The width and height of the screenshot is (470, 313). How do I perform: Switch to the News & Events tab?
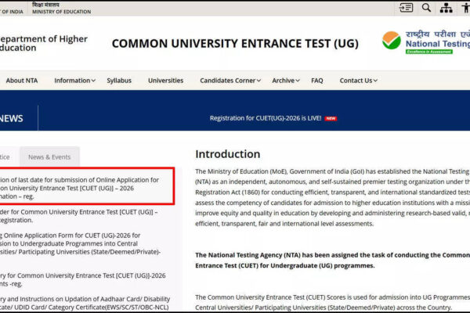point(49,157)
